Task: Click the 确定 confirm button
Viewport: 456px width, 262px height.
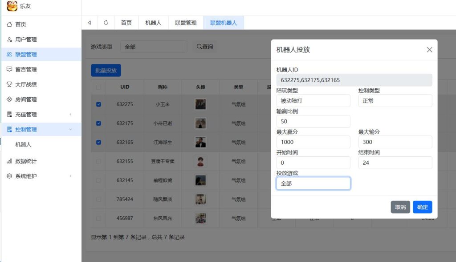Action: (422, 207)
